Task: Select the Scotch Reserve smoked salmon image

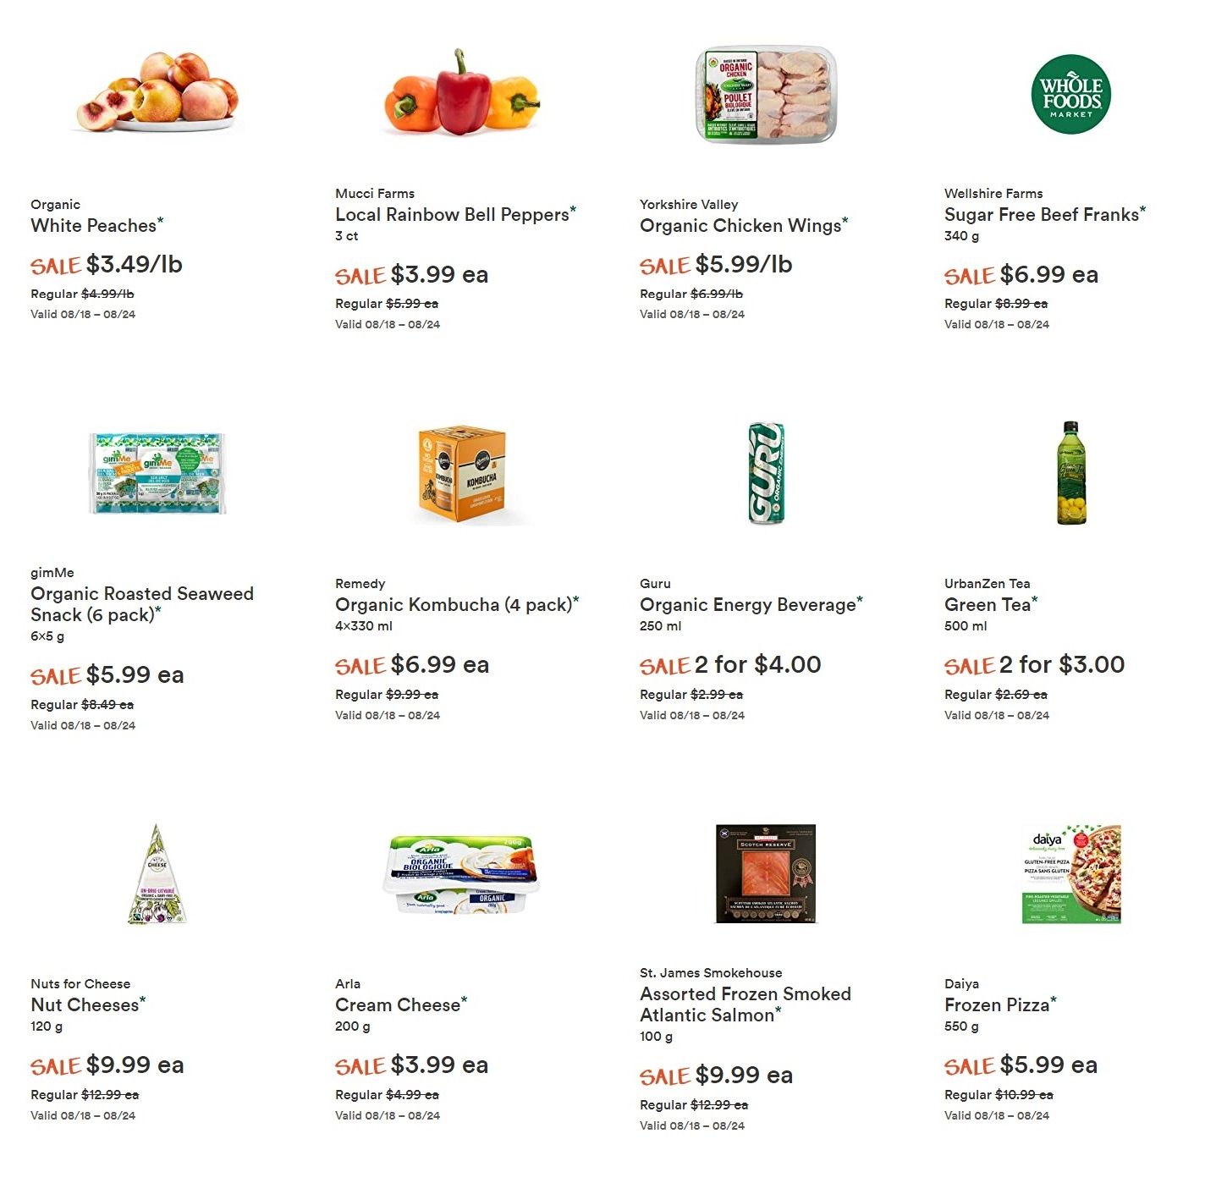Action: [767, 873]
